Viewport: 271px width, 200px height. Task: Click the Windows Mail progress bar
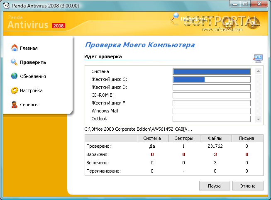pos(212,111)
